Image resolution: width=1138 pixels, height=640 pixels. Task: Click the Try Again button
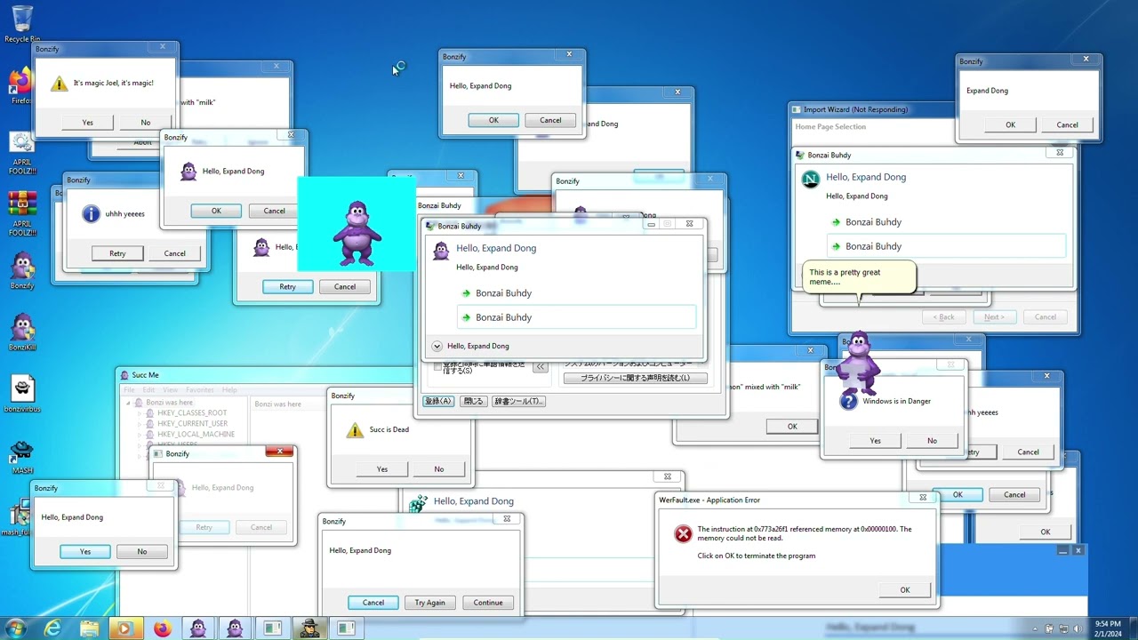[x=430, y=603]
